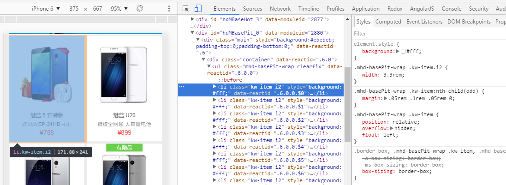Expand the li with reactid .6.0.0.$3
506x185 pixels.
pyautogui.click(x=215, y=126)
